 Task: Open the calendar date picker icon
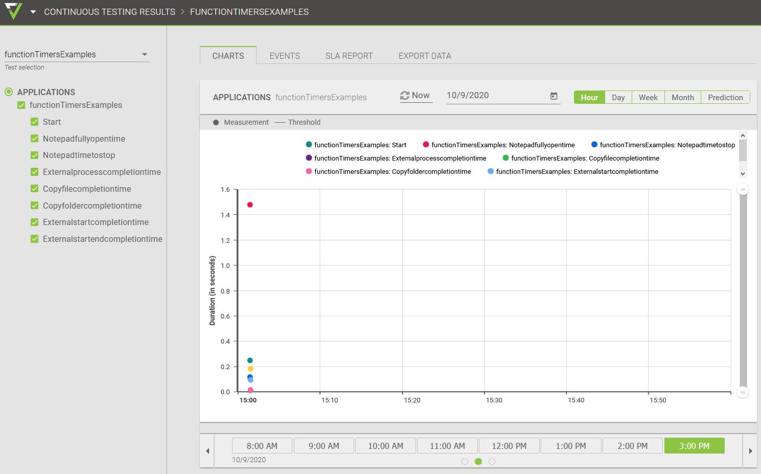[x=554, y=96]
